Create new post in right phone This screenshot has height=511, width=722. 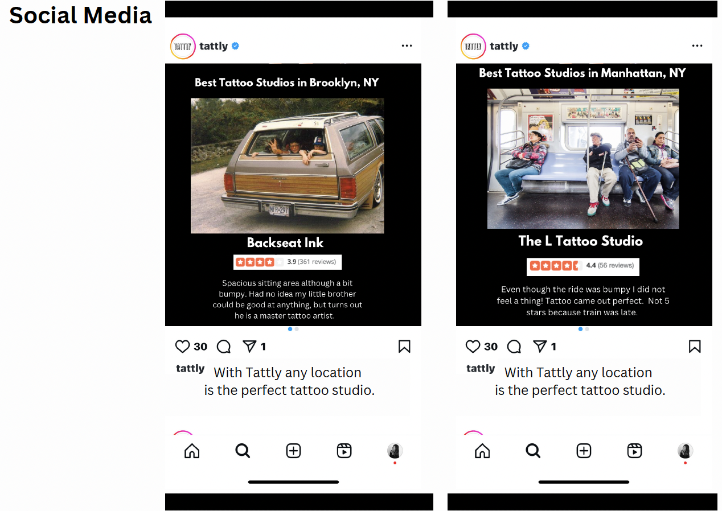[584, 451]
